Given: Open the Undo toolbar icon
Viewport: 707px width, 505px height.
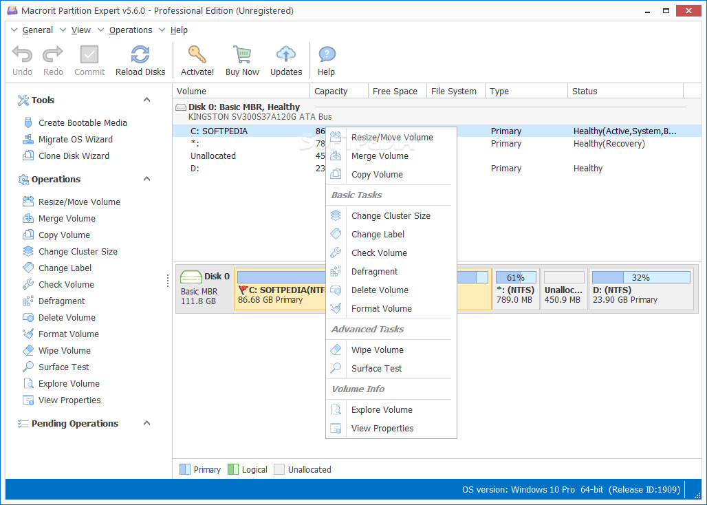Looking at the screenshot, I should (21, 60).
